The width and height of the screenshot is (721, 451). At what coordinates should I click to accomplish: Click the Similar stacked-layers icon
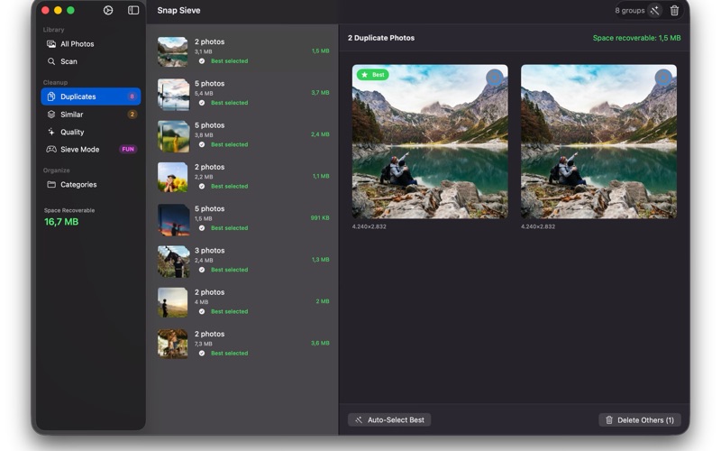click(x=51, y=115)
